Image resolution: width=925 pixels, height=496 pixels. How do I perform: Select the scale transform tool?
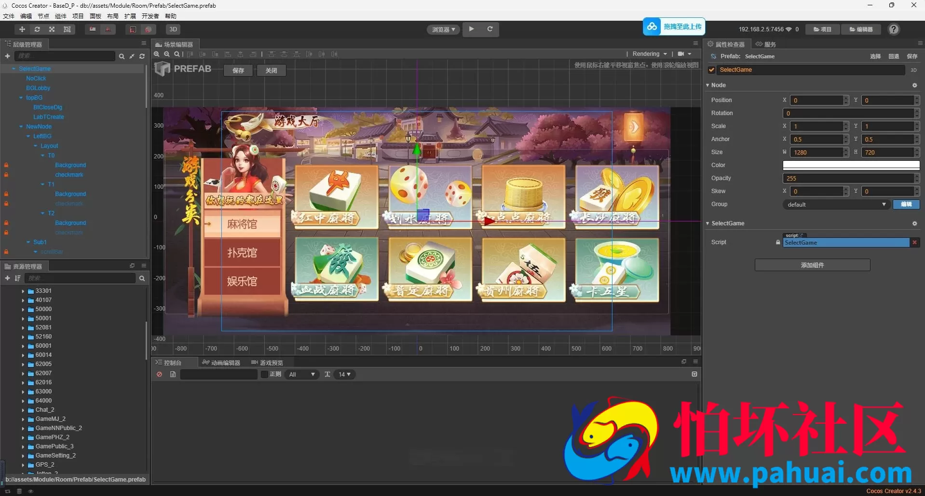point(52,29)
